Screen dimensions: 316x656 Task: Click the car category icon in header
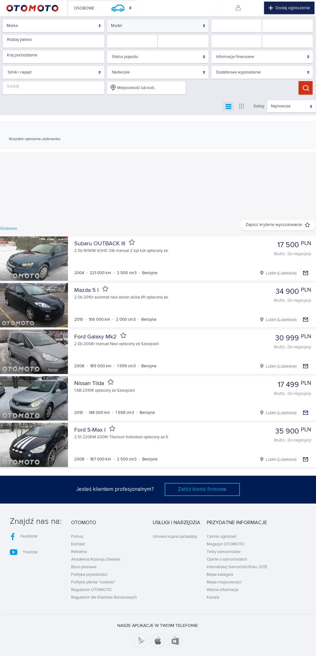click(x=118, y=8)
